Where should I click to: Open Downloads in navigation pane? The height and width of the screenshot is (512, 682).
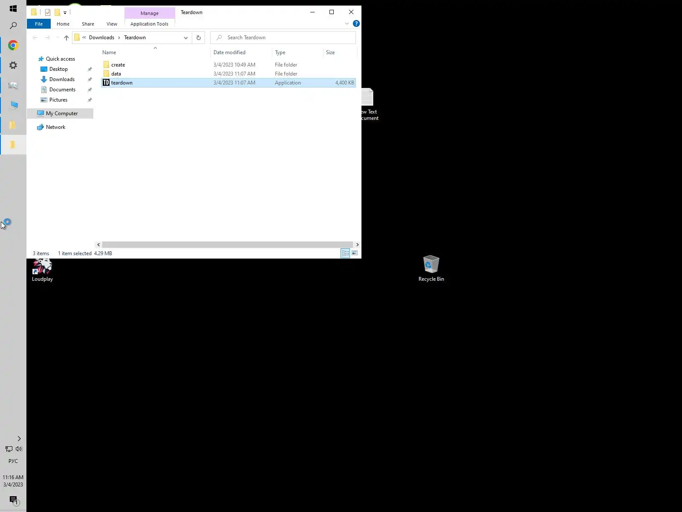point(62,79)
